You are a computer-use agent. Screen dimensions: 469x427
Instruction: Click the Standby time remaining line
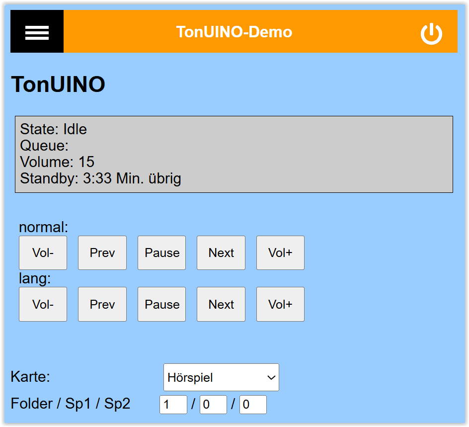[x=100, y=178]
